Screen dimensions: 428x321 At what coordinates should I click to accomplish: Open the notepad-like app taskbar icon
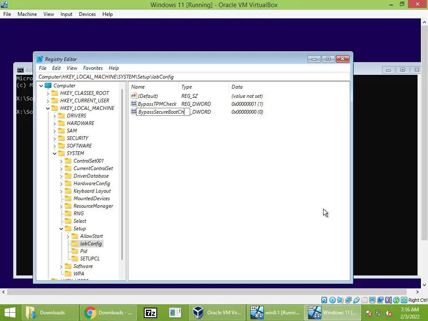tap(175, 313)
